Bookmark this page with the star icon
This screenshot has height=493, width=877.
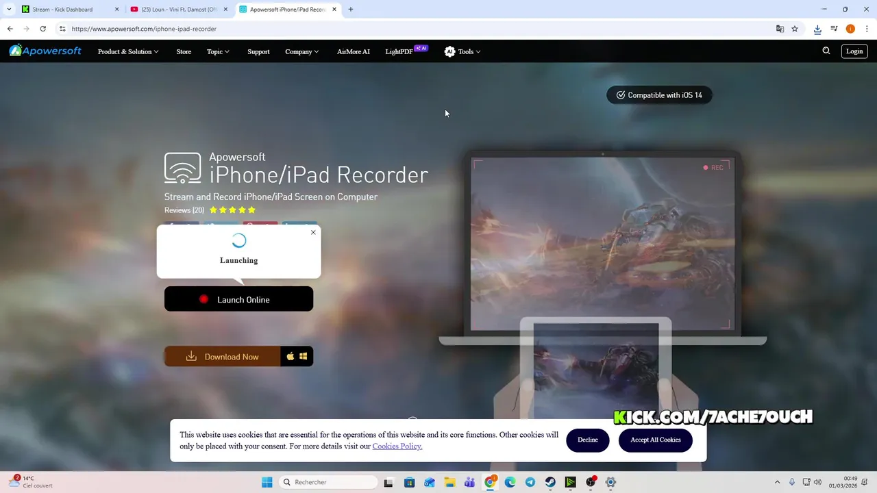click(795, 29)
